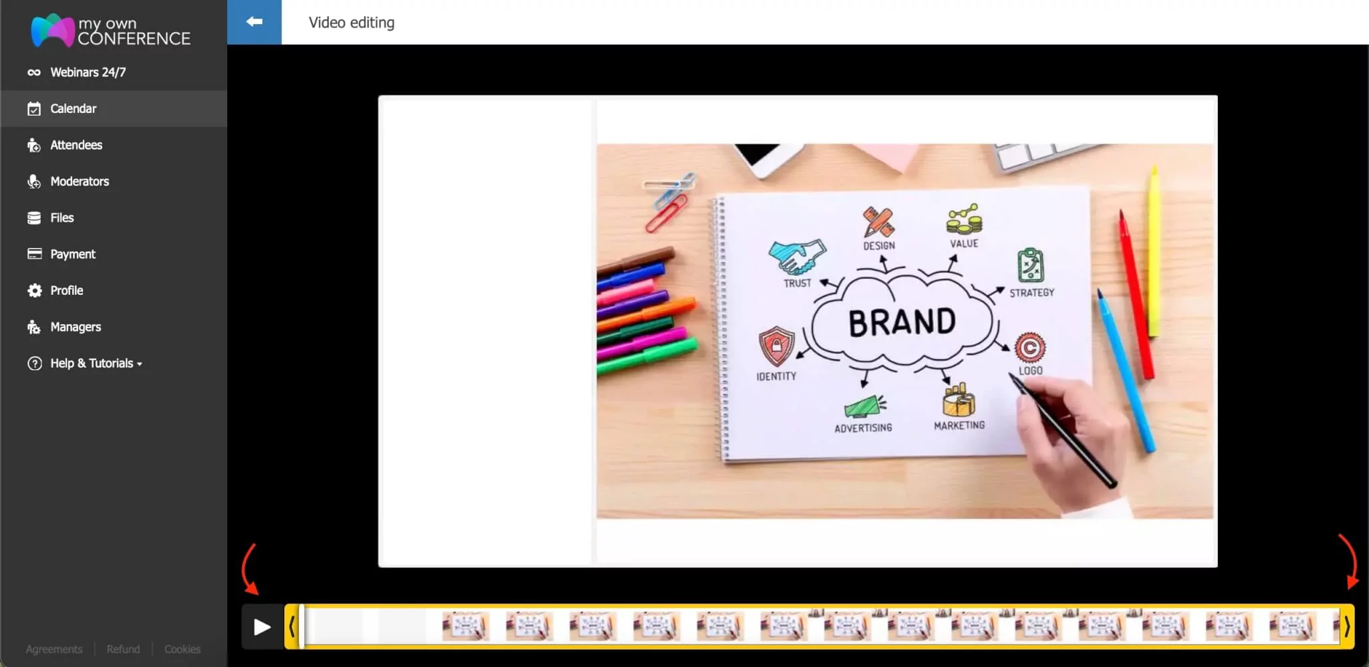This screenshot has width=1369, height=667.
Task: Open Profile settings gear icon
Action: pyautogui.click(x=34, y=290)
